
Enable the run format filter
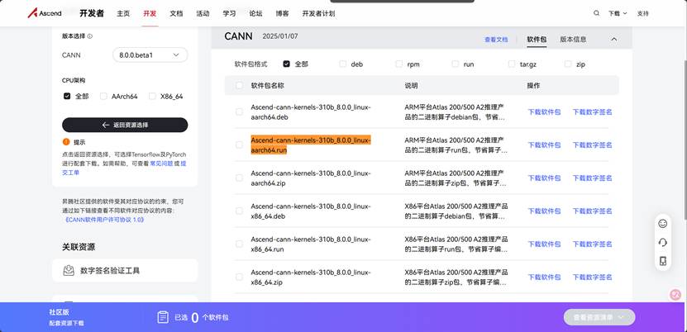[456, 64]
